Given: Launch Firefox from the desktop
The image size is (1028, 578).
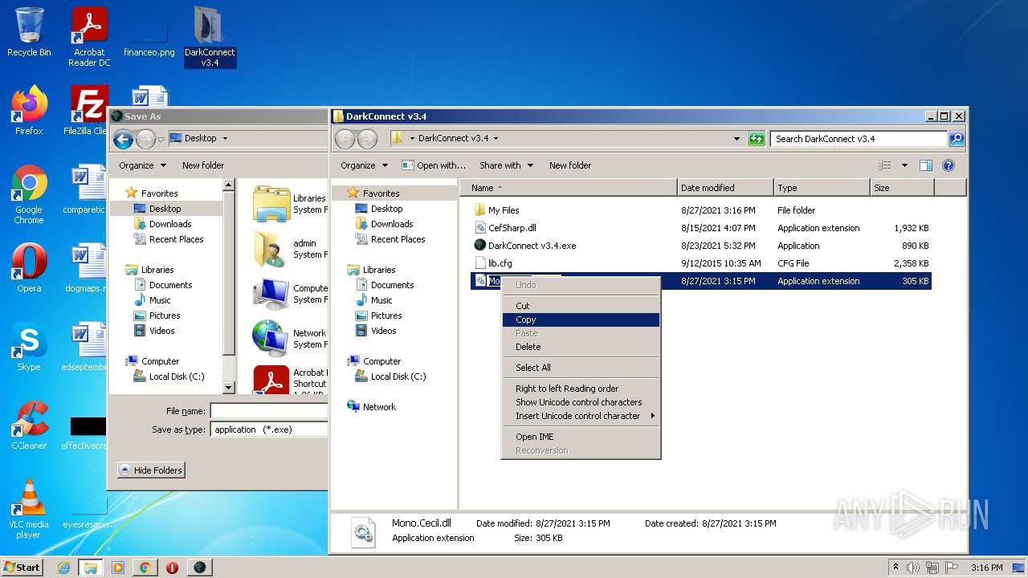Looking at the screenshot, I should click(x=29, y=110).
